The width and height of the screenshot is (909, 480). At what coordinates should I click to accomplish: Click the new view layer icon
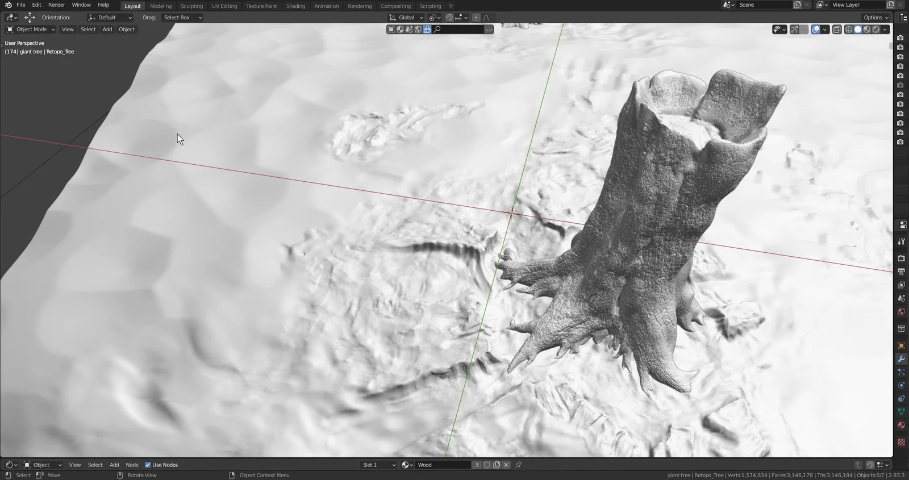(x=890, y=5)
